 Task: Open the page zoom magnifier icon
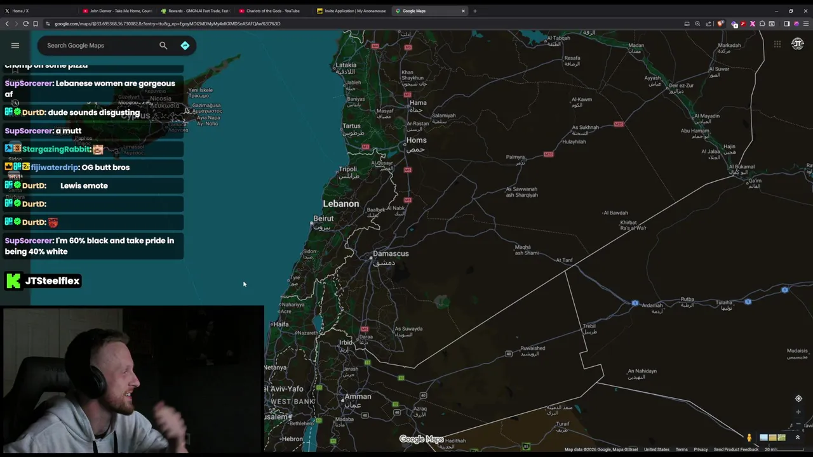point(697,23)
